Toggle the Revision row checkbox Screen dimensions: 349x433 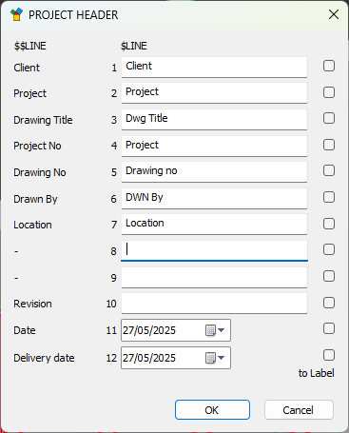click(x=329, y=303)
